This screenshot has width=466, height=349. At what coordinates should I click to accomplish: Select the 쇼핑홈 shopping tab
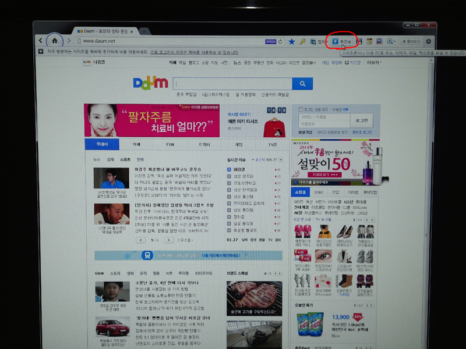point(300,192)
